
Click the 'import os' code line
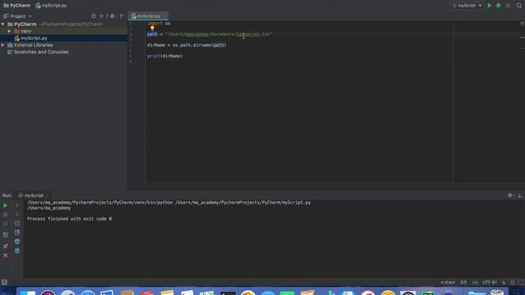pos(158,24)
